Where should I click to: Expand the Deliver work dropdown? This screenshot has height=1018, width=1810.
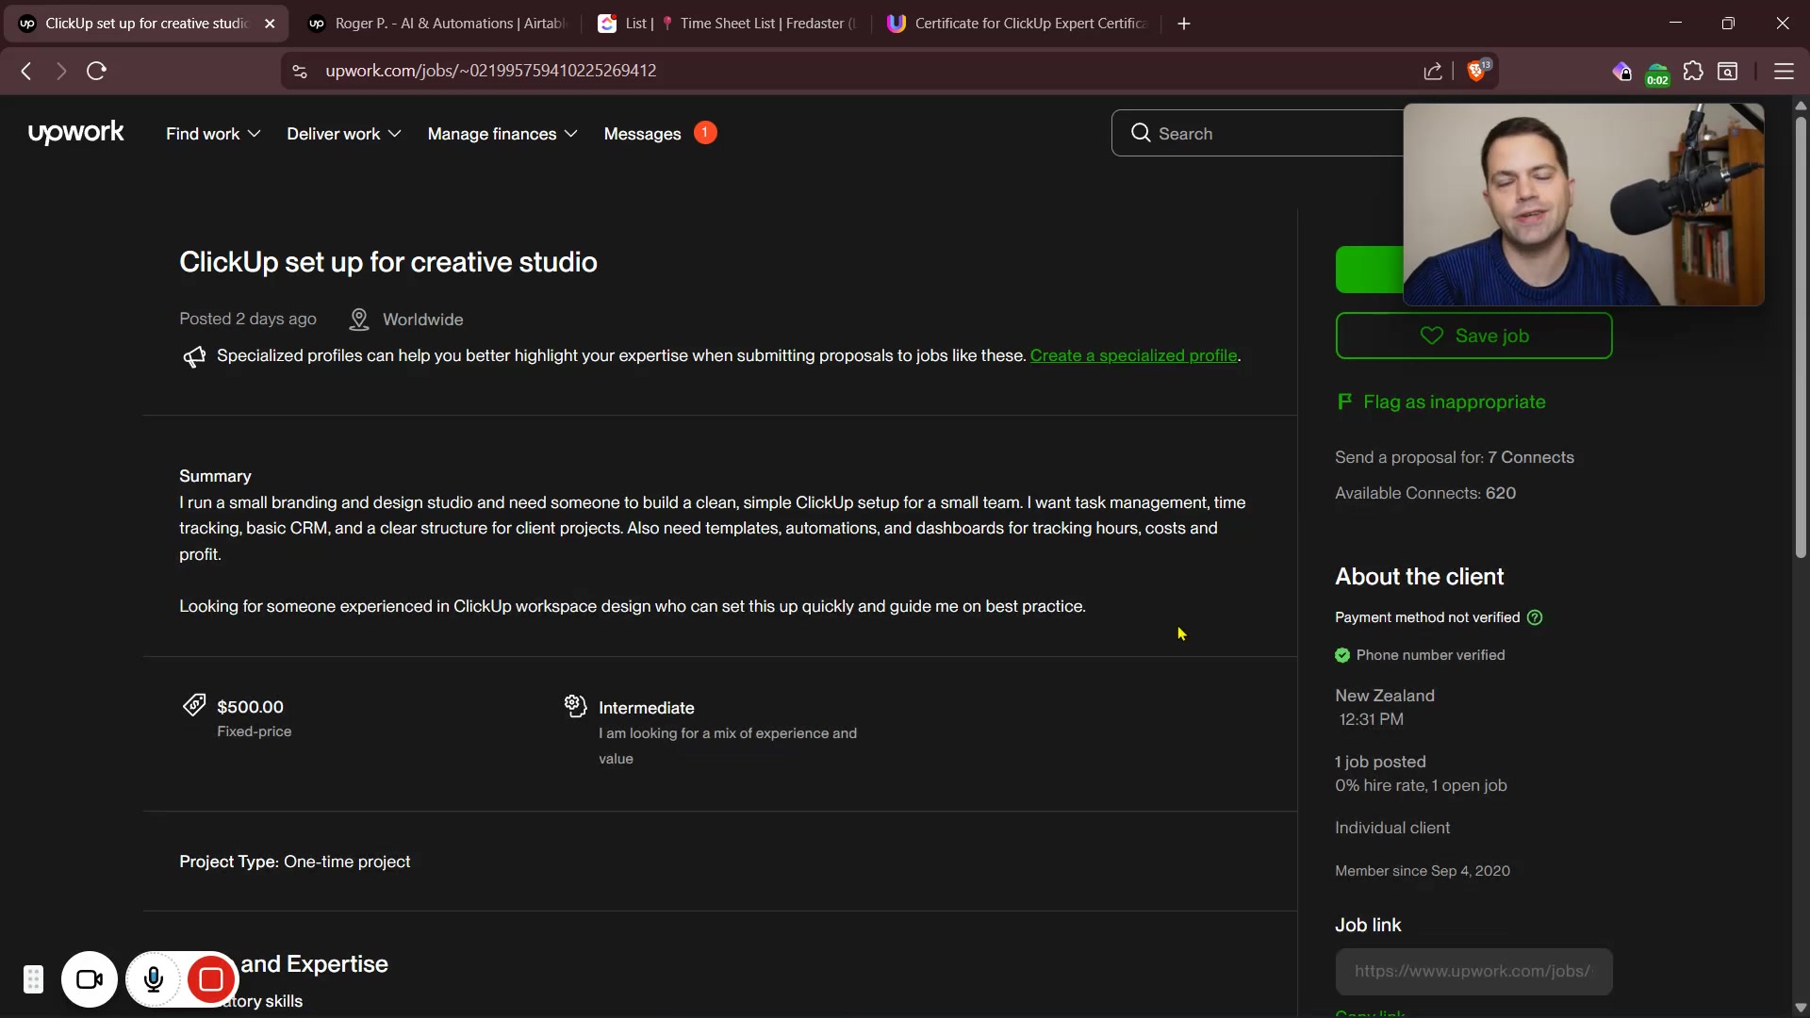point(343,134)
